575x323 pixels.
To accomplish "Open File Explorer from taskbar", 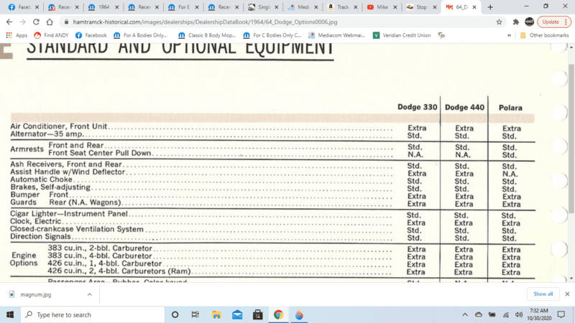I will click(216, 314).
